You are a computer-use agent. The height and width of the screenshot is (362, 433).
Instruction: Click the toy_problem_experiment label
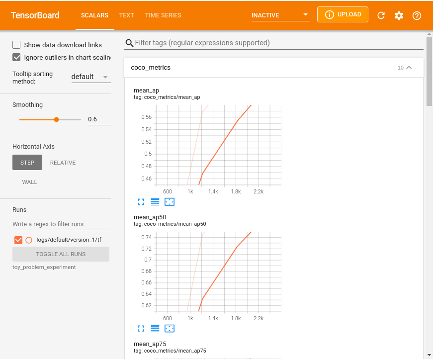(x=44, y=267)
